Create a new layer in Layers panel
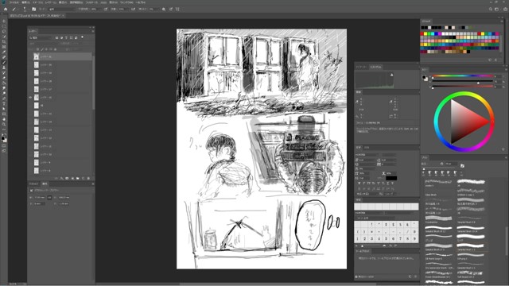The image size is (509, 286). [83, 178]
